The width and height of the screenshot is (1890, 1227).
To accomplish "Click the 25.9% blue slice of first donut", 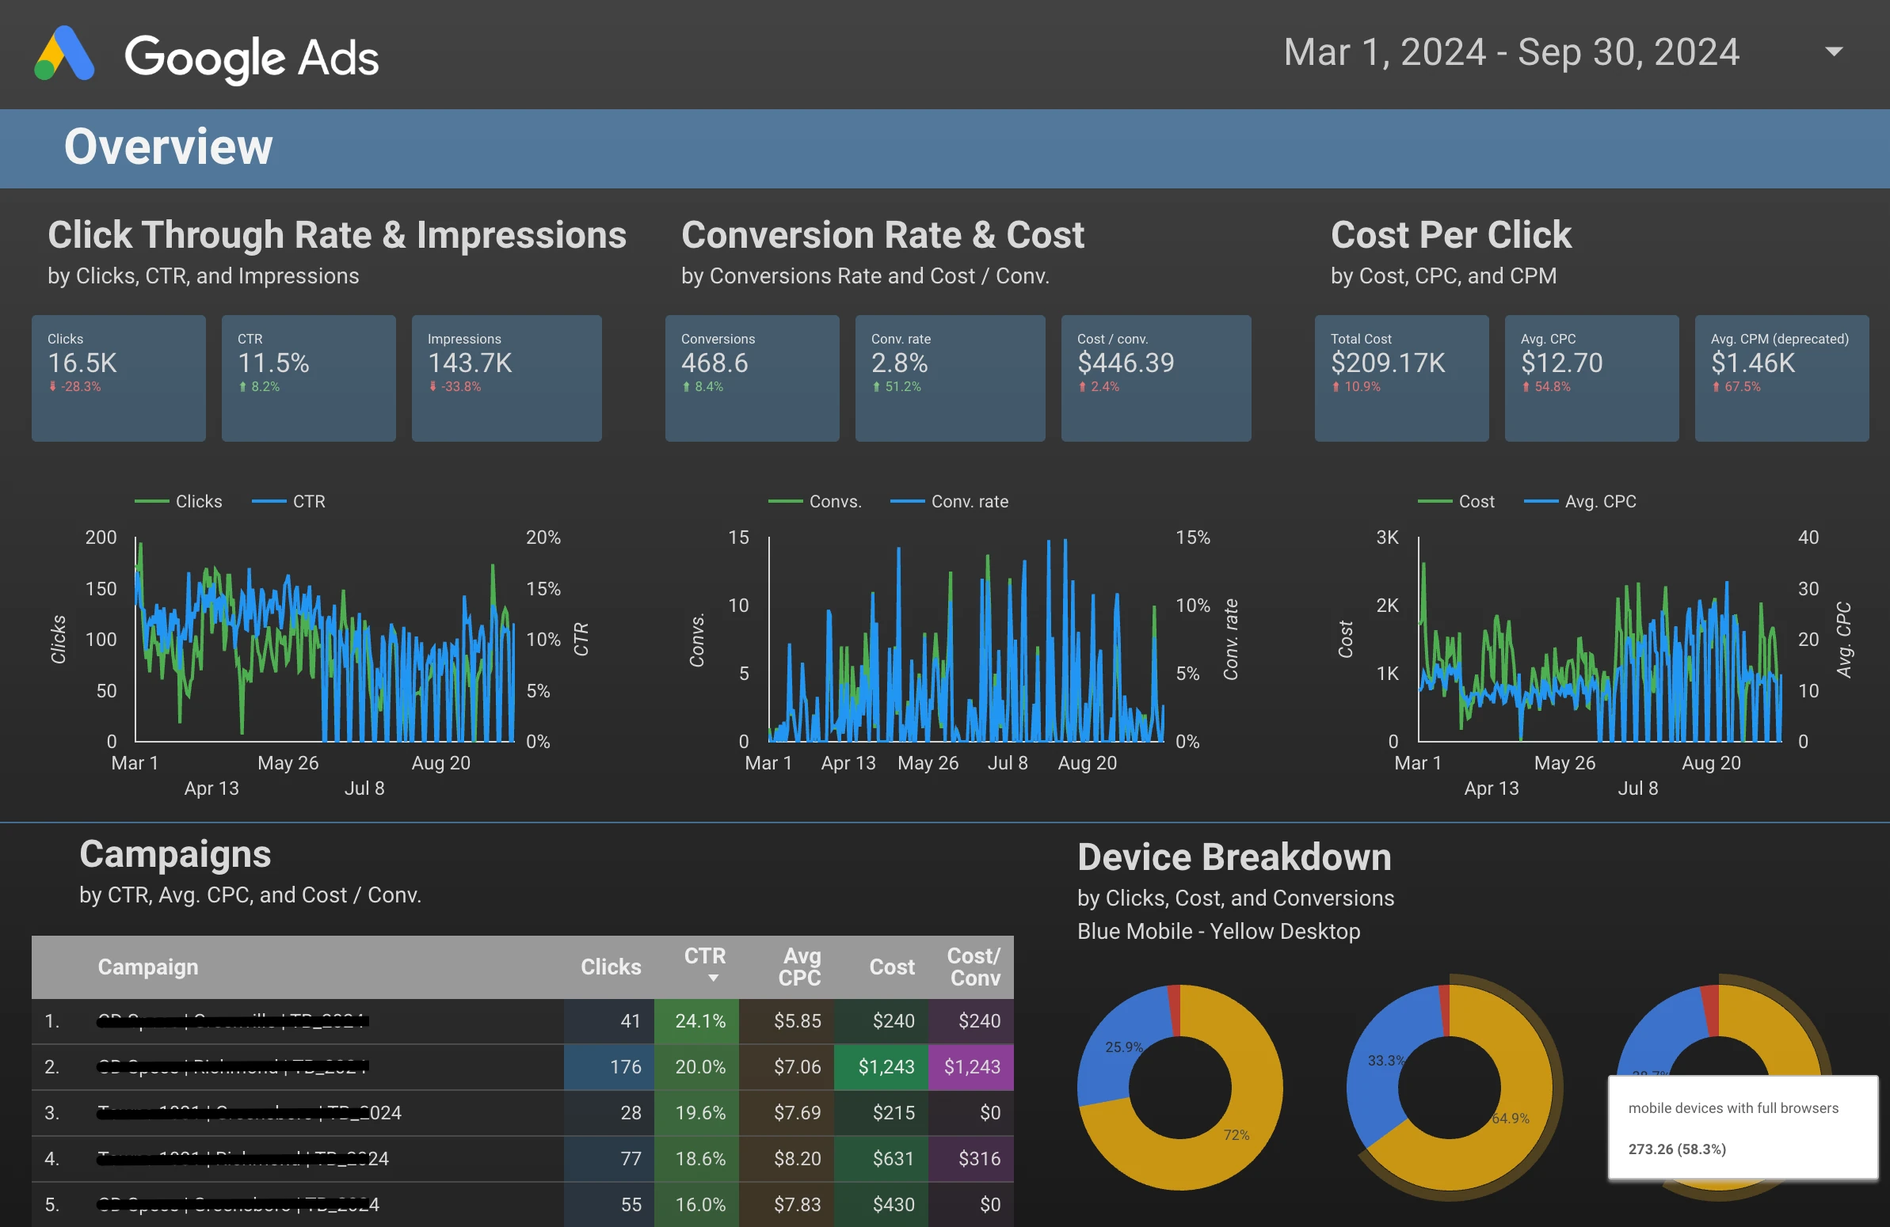I will [1124, 1047].
